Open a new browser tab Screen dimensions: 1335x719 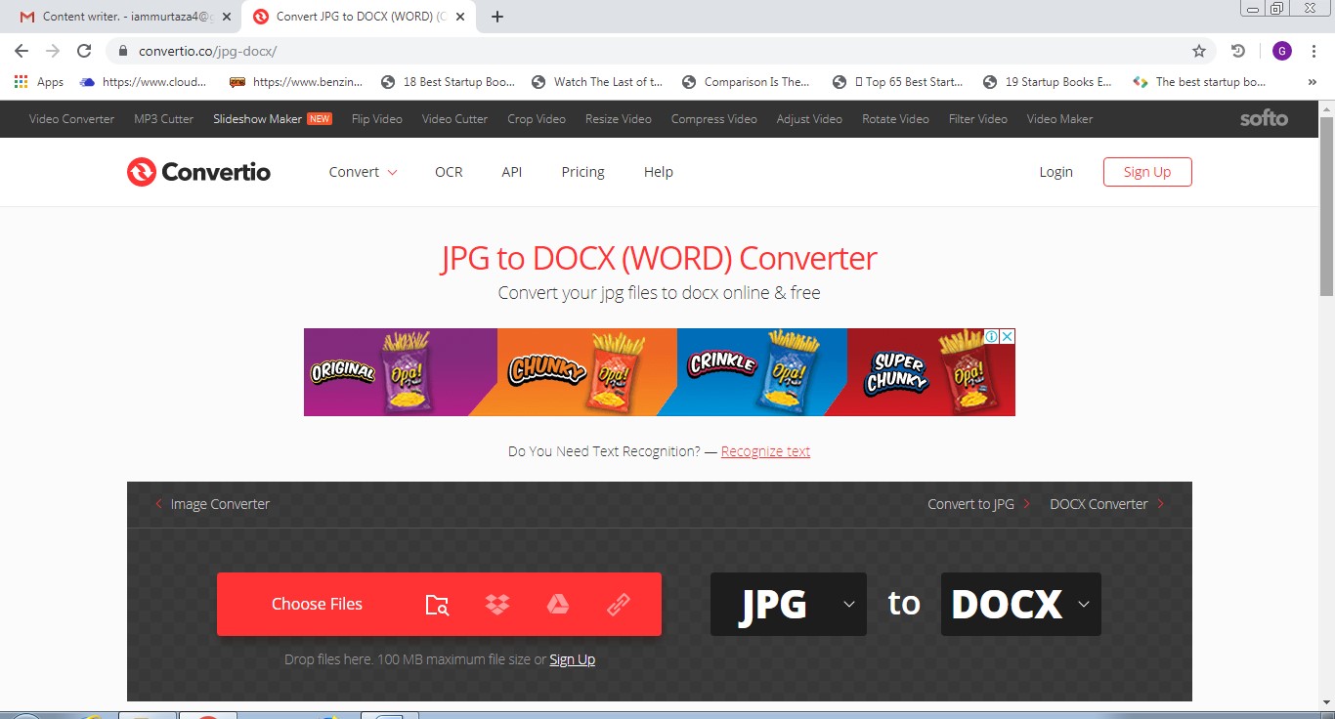tap(496, 17)
